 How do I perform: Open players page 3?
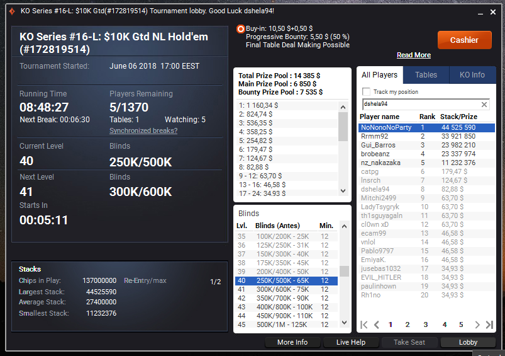426,324
